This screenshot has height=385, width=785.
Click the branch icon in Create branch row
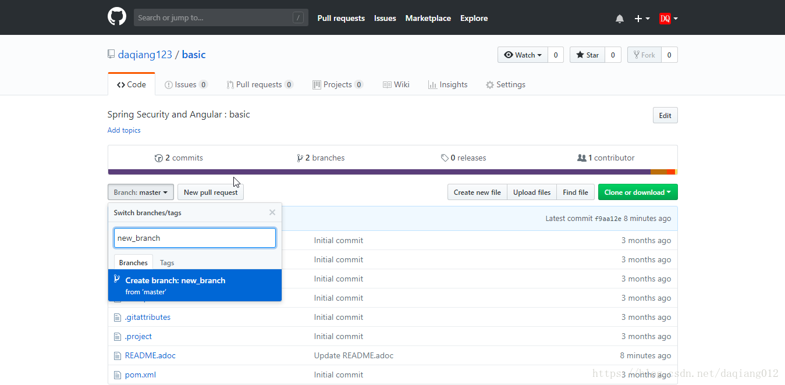pyautogui.click(x=117, y=279)
